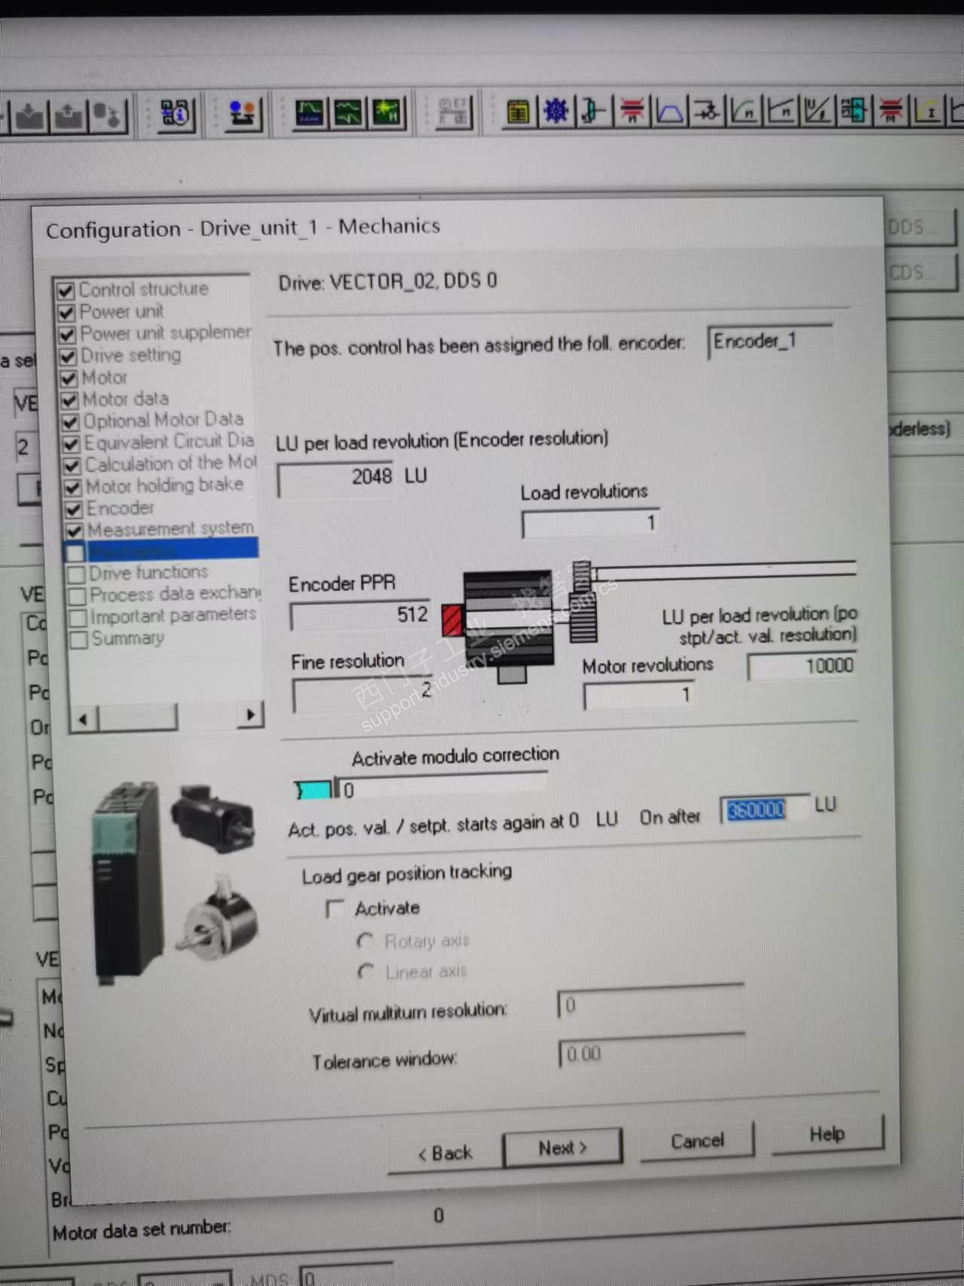Click the Encoder PPR 512 field
Viewport: 964px width, 1286px height.
pyautogui.click(x=360, y=615)
